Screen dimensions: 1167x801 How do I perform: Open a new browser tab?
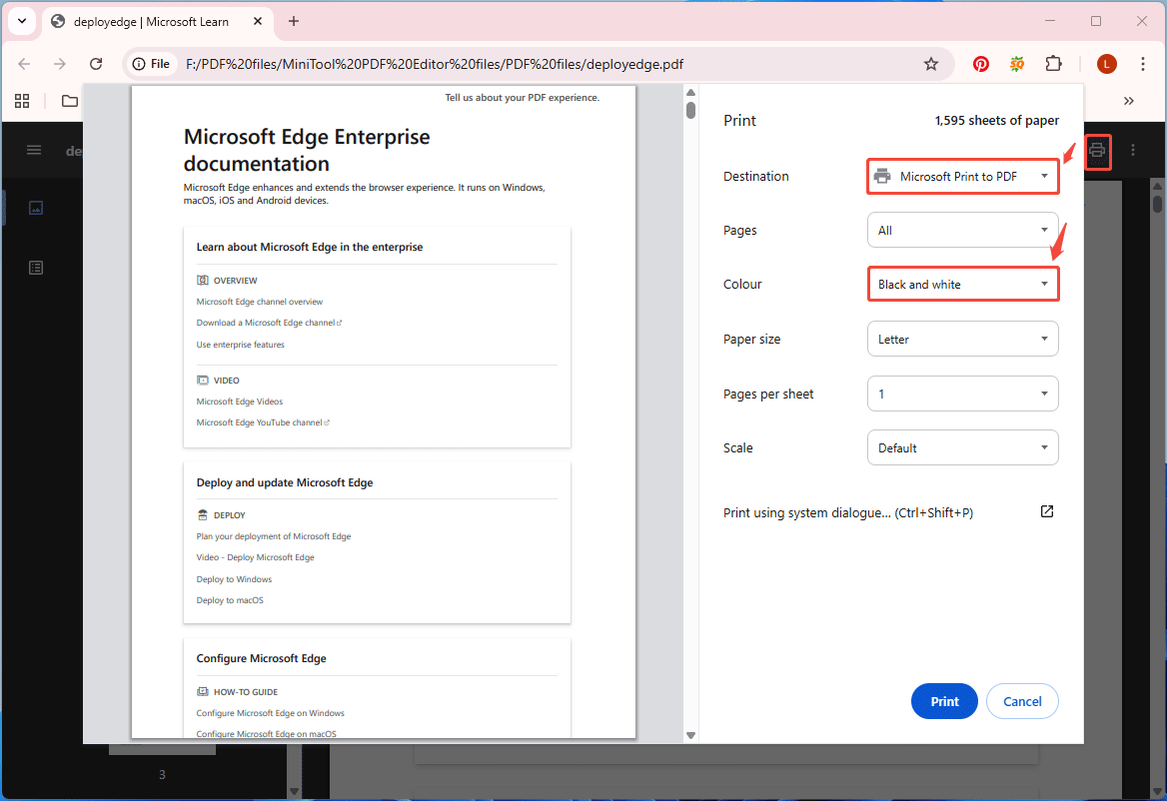(x=294, y=21)
